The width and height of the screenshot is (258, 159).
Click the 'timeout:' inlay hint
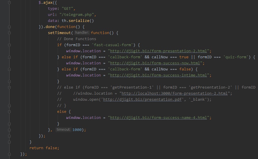[63, 130]
